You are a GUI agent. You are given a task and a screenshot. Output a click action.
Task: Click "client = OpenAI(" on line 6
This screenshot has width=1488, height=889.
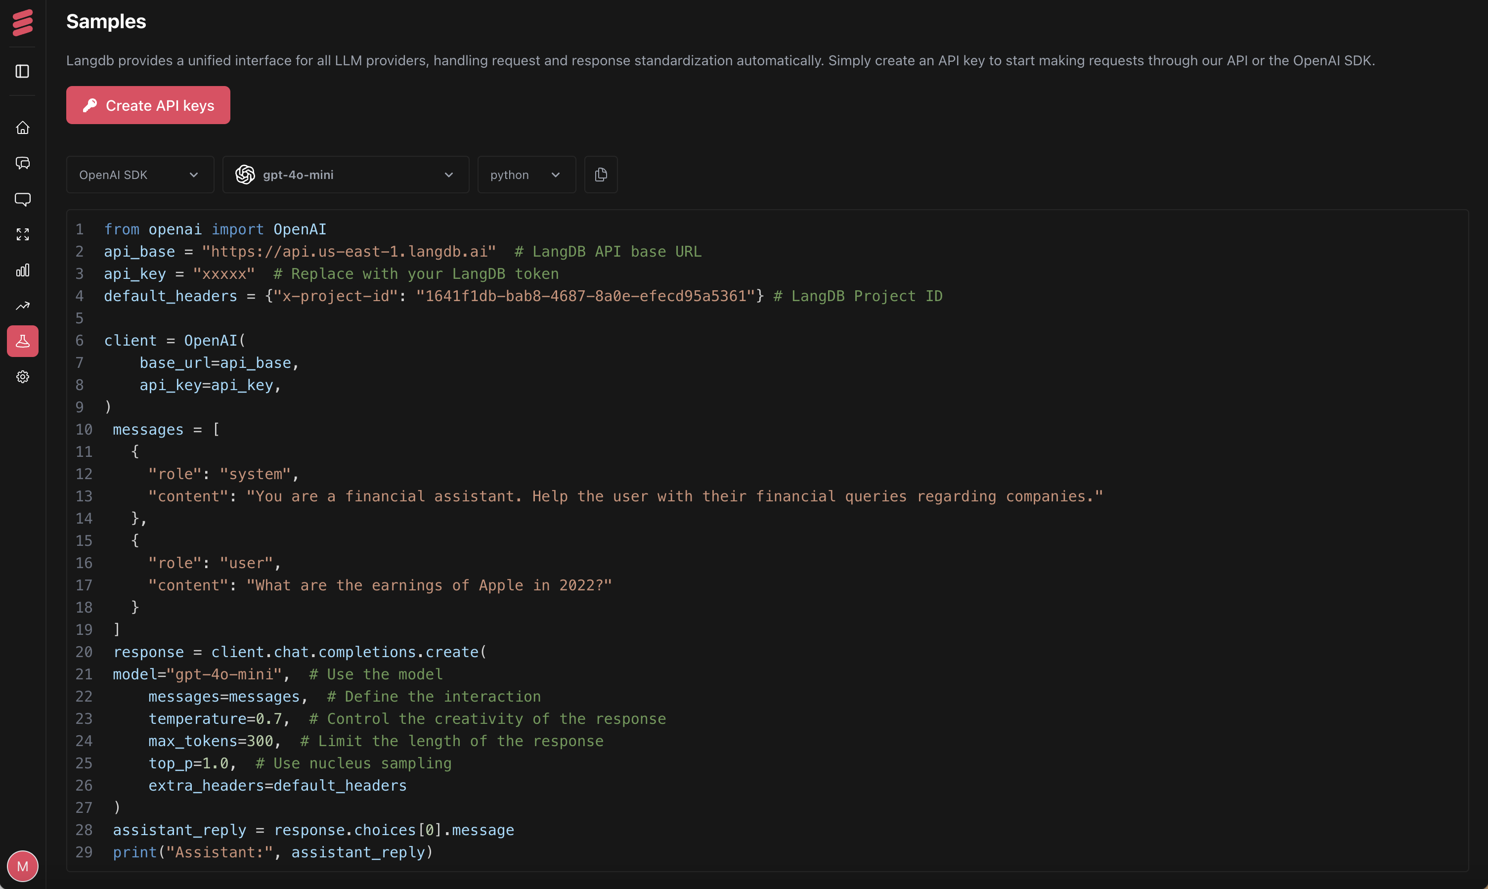pos(175,340)
